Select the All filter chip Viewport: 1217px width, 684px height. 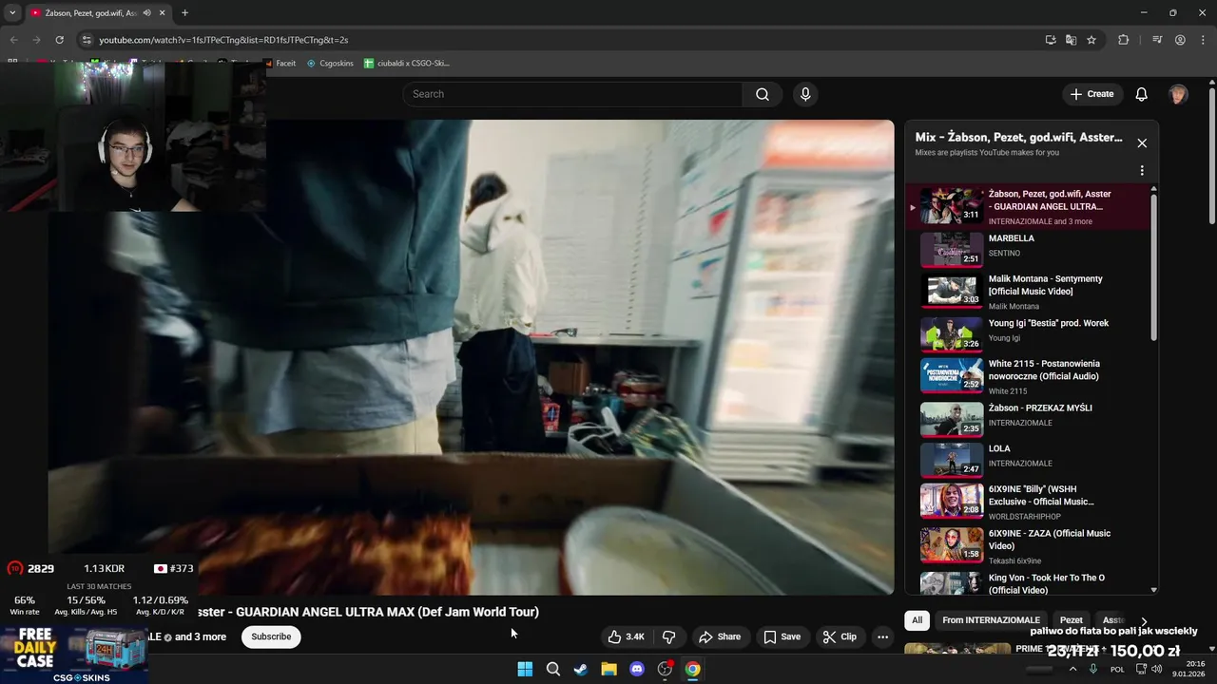coord(917,620)
